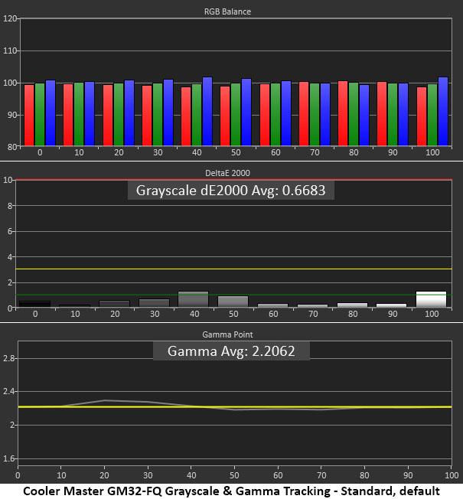
Task: Click the Cooler Master GM32-FQ caption text
Action: tap(231, 491)
